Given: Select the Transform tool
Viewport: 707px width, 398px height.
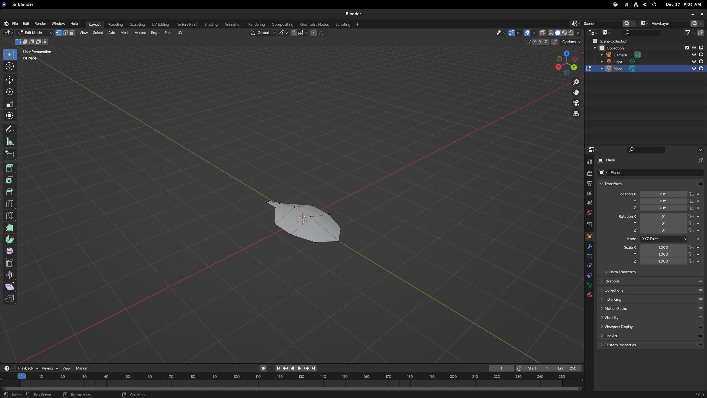Looking at the screenshot, I should click(x=10, y=116).
